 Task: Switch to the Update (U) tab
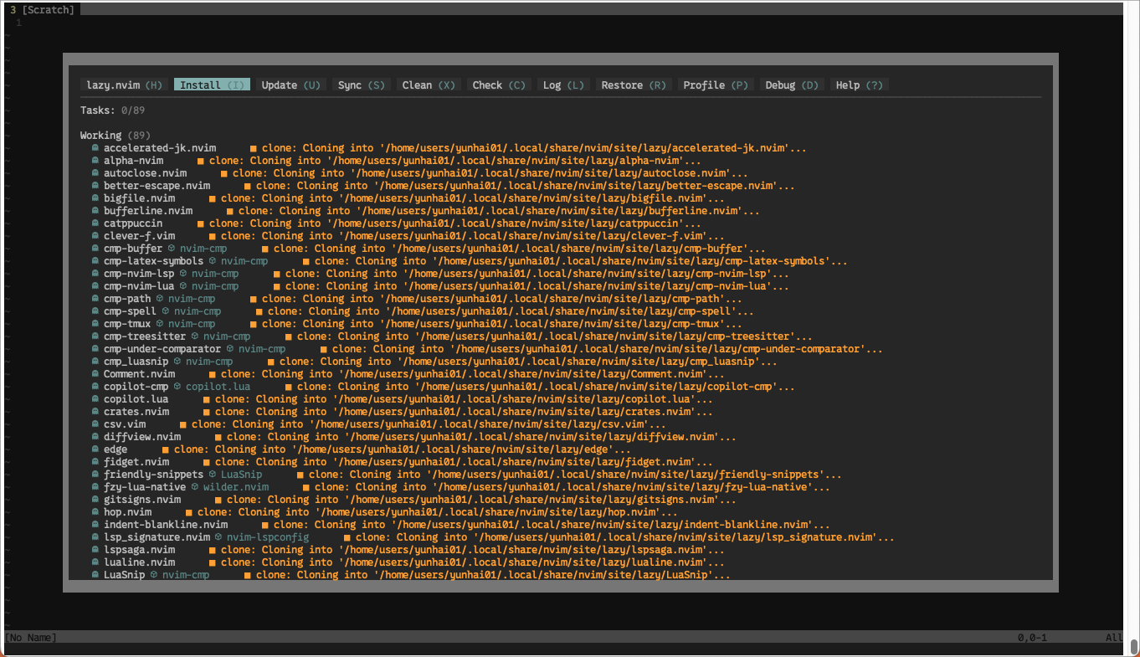[290, 85]
